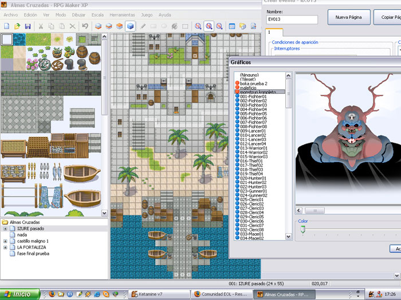The image size is (401, 300).
Task: Paste using the toolbar clipboard icon
Action: [x=62, y=26]
